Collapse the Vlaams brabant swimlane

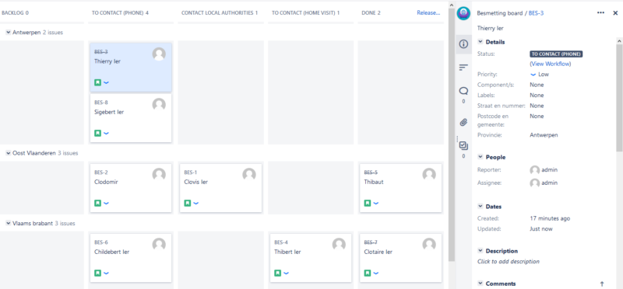click(x=9, y=223)
